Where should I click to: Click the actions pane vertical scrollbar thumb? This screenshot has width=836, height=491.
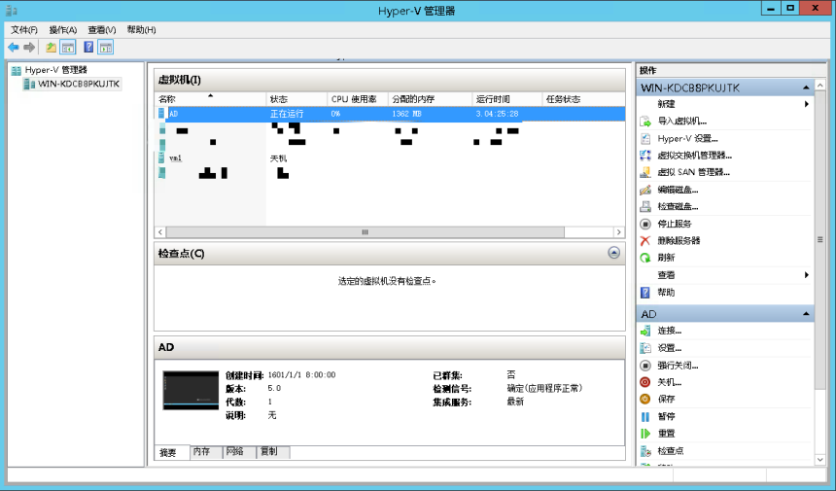[x=820, y=239]
